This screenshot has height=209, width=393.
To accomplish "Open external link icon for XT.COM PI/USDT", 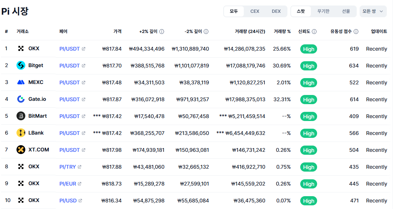I will [x=84, y=150].
